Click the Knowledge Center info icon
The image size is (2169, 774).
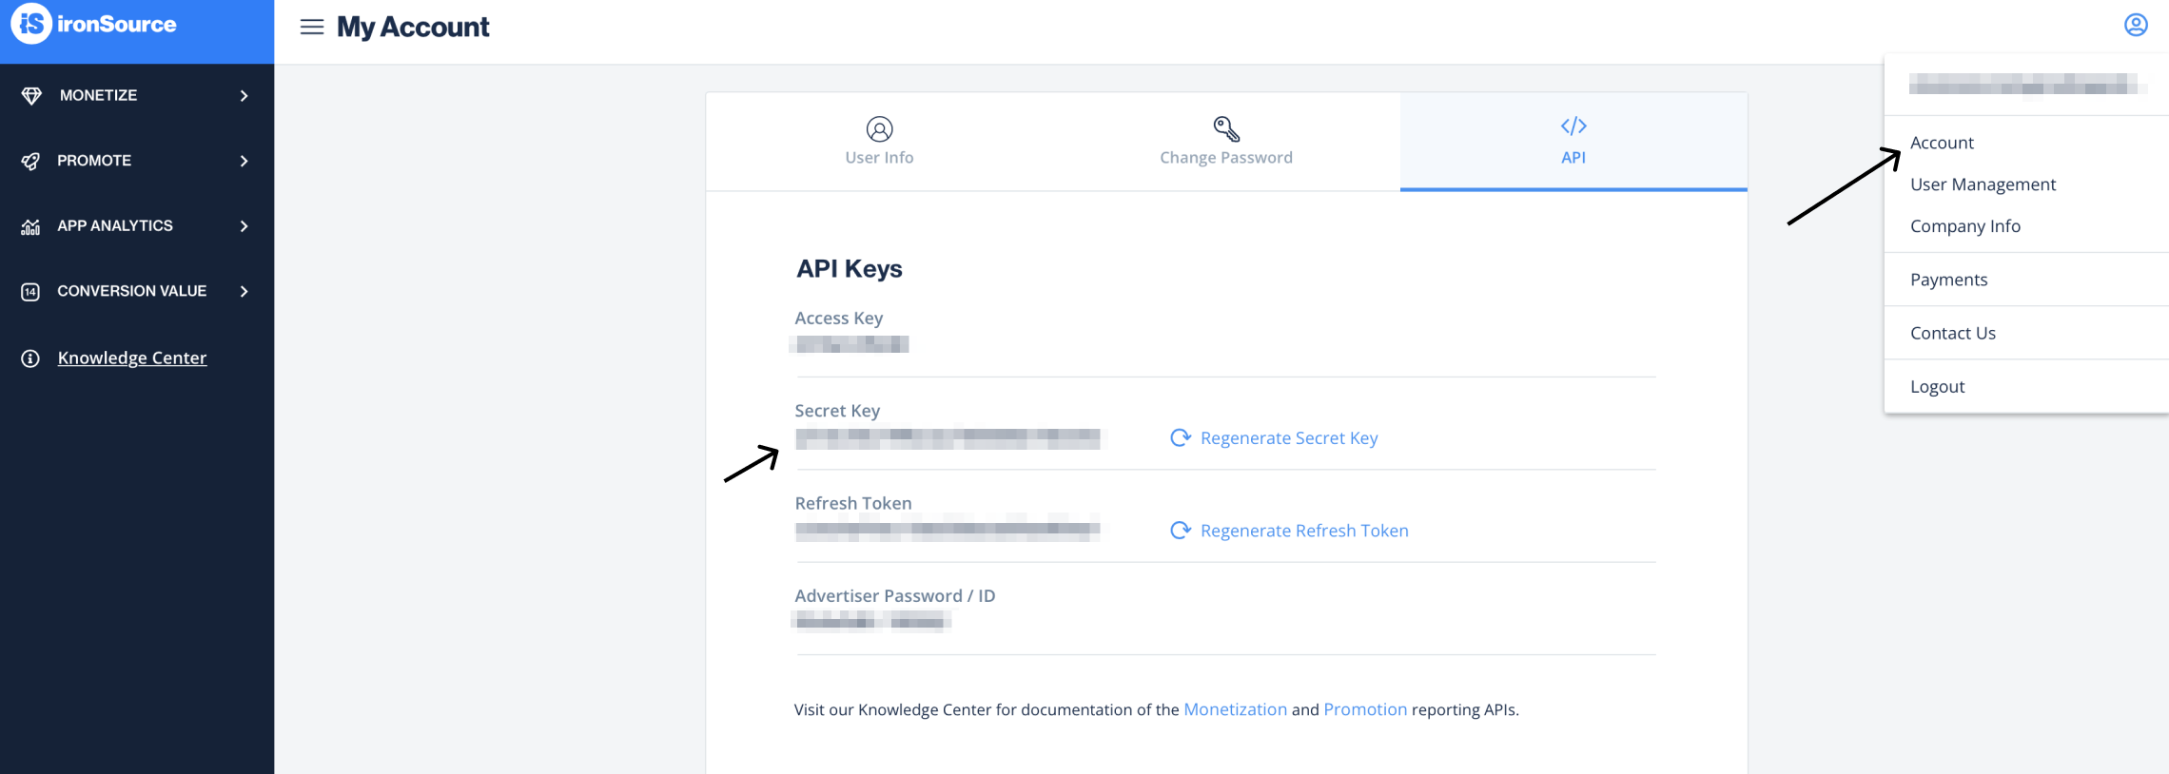(x=30, y=358)
